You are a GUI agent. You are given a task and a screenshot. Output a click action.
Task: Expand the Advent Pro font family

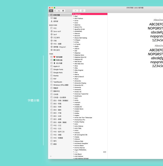73,27
